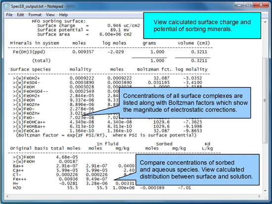Click the 'Original basis' heading

[x=29, y=148]
